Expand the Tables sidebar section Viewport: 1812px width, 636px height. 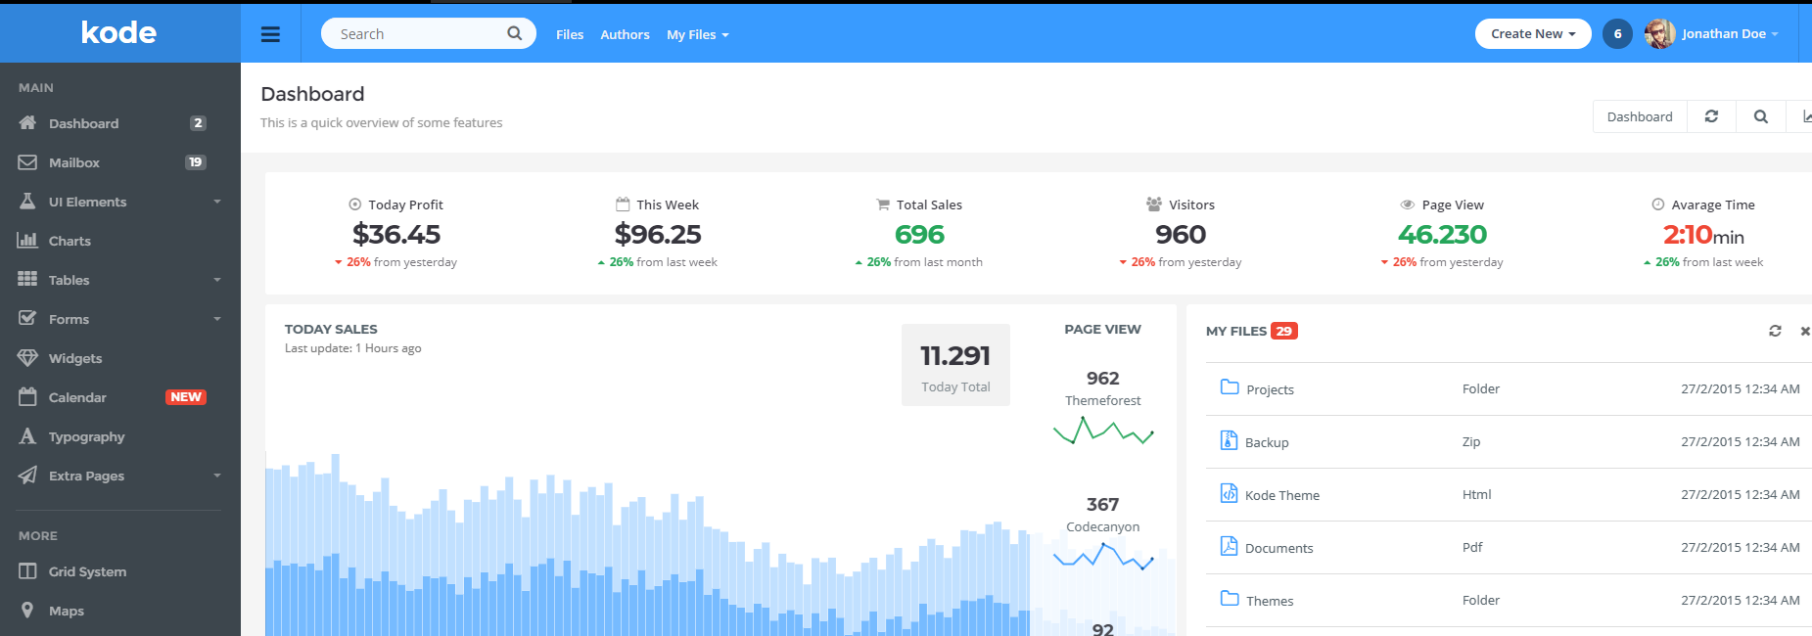69,280
